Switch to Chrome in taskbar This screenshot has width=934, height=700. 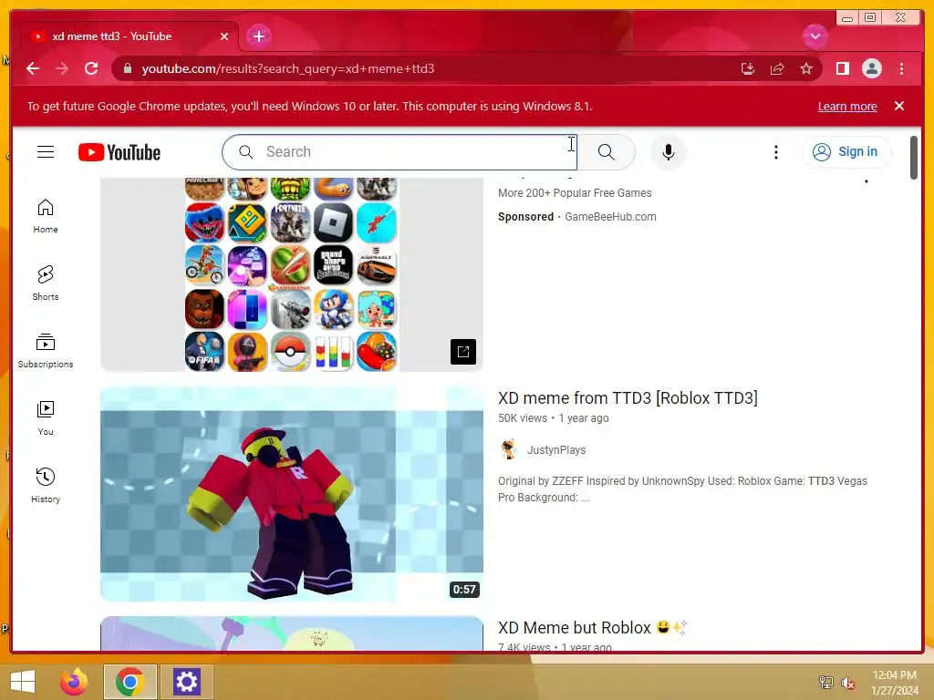(130, 682)
